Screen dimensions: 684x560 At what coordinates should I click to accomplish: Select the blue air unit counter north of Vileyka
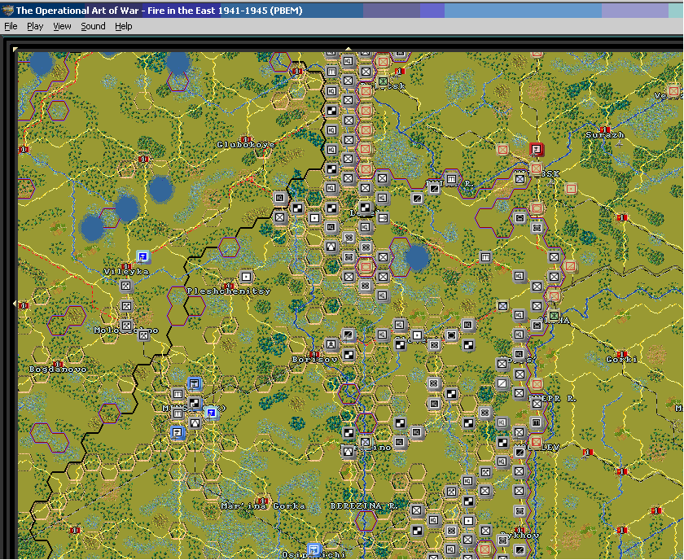click(x=142, y=256)
